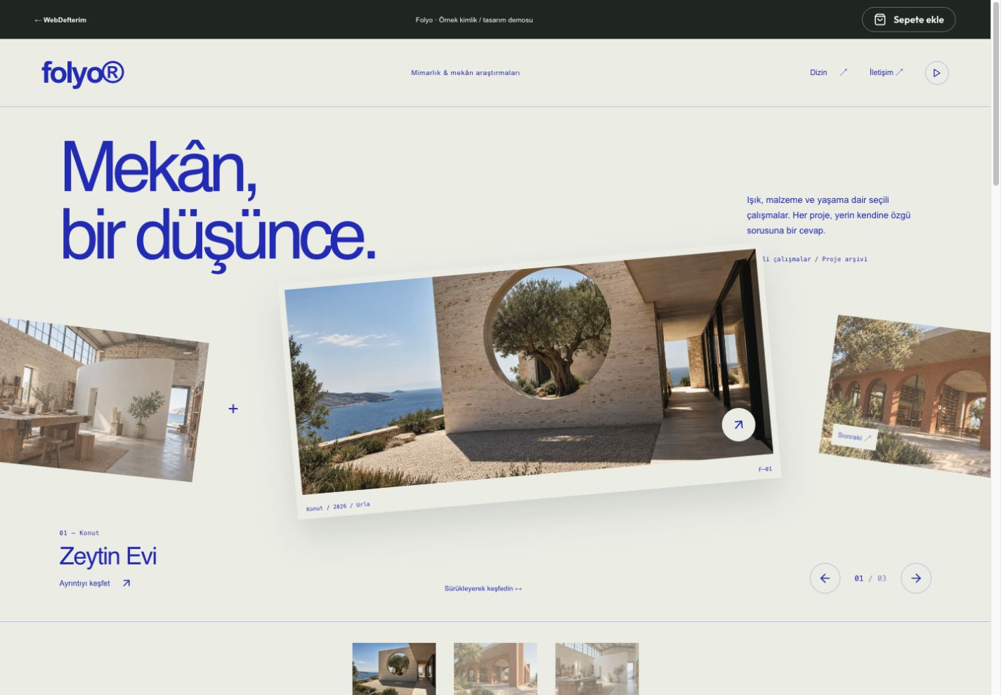Select the brick arches thumbnail at the bottom
Image resolution: width=1001 pixels, height=695 pixels.
pyautogui.click(x=495, y=669)
